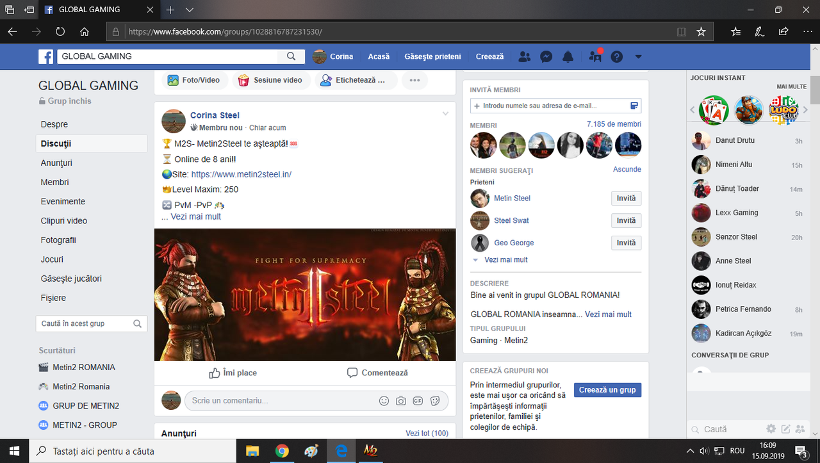This screenshot has width=820, height=463.
Task: Click the Creează un grup button
Action: tap(607, 390)
